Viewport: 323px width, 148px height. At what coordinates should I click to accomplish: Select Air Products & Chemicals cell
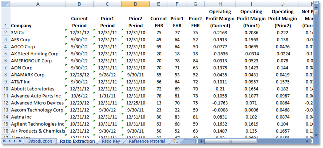[x=38, y=131]
